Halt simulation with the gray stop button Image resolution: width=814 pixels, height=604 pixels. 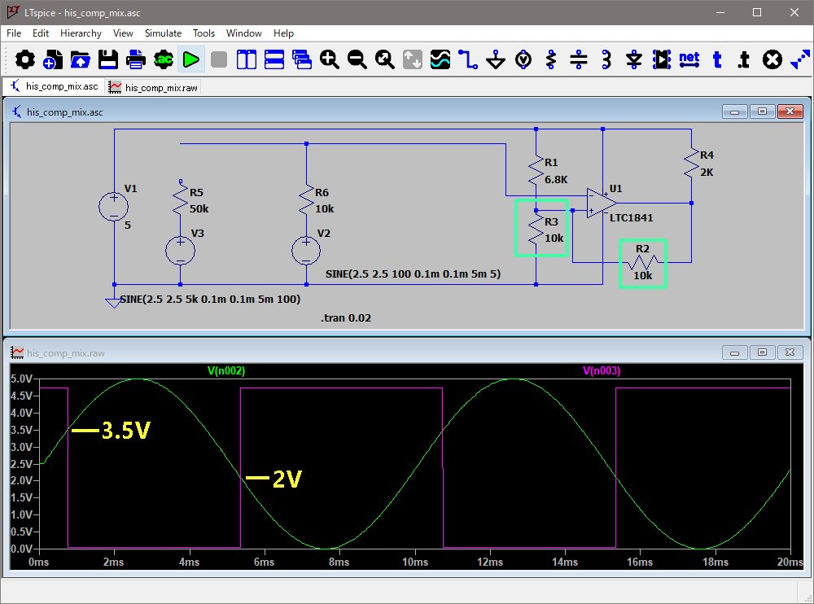coord(218,59)
